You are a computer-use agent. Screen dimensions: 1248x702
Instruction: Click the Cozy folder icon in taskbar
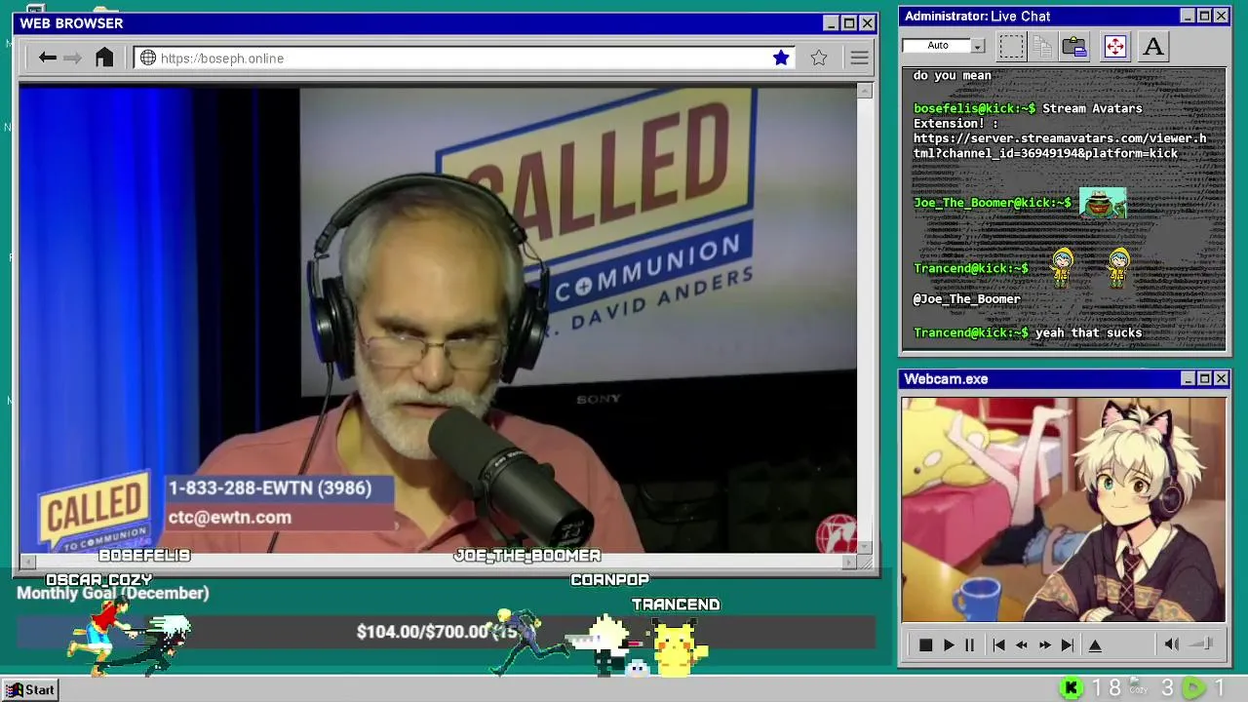1138,687
